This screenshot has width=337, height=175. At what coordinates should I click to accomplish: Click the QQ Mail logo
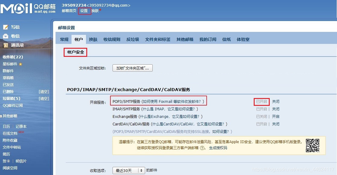[28, 8]
